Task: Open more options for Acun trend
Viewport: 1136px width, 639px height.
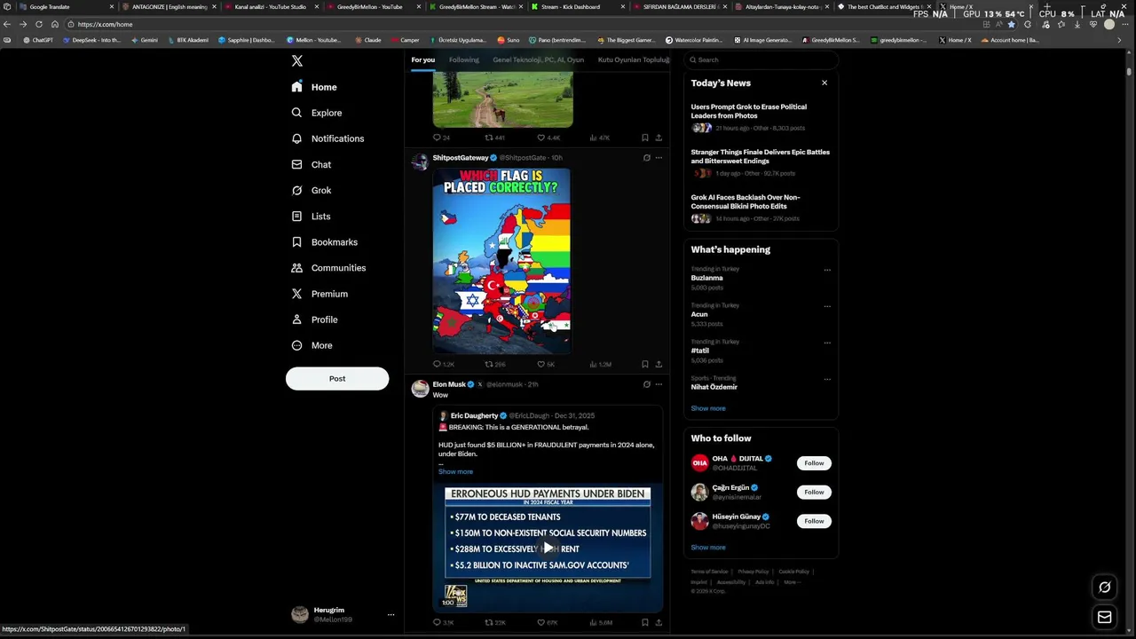Action: point(827,306)
